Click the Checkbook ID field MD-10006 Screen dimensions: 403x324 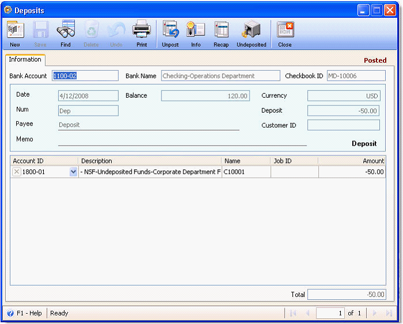coord(356,76)
